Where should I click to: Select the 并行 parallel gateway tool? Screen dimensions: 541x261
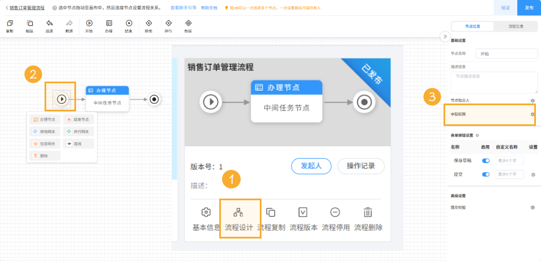tap(168, 24)
